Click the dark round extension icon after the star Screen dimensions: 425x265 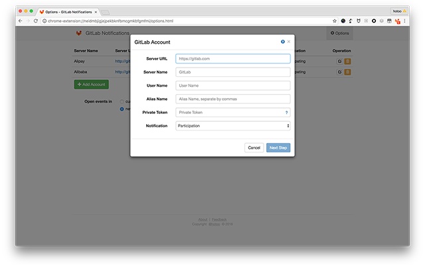[343, 21]
